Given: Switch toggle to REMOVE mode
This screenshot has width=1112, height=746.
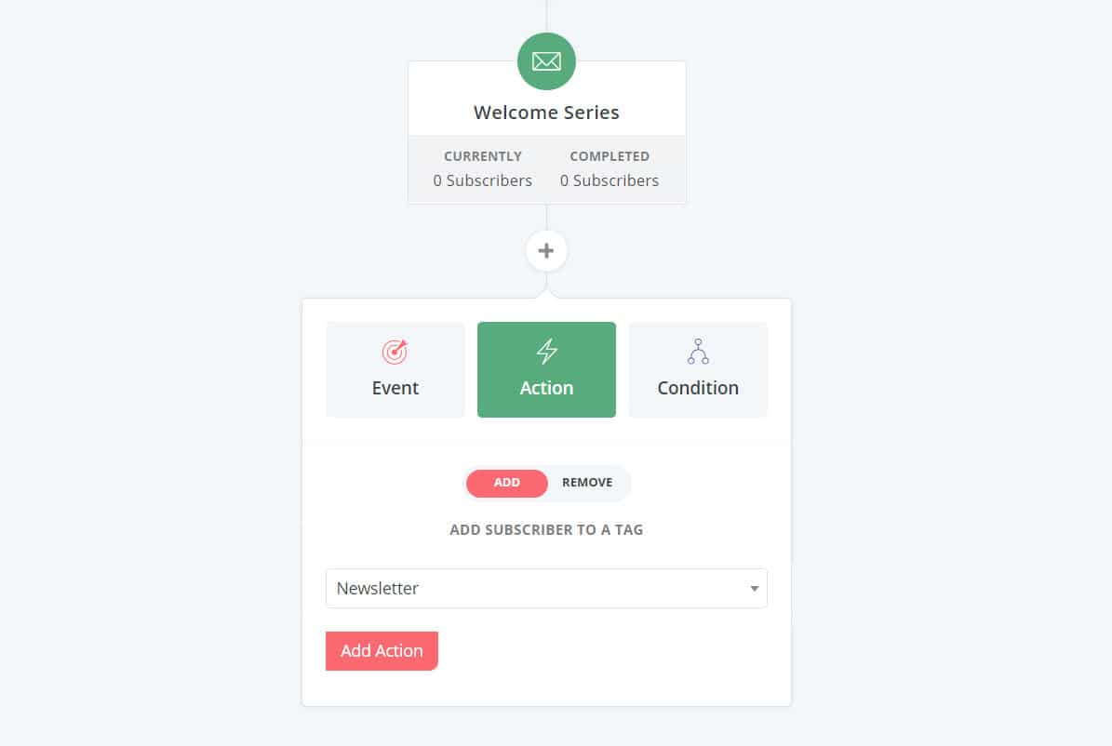Looking at the screenshot, I should click(x=587, y=483).
